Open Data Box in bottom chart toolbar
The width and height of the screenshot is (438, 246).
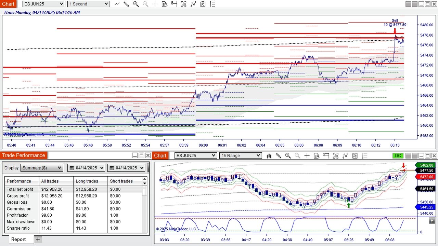317,156
